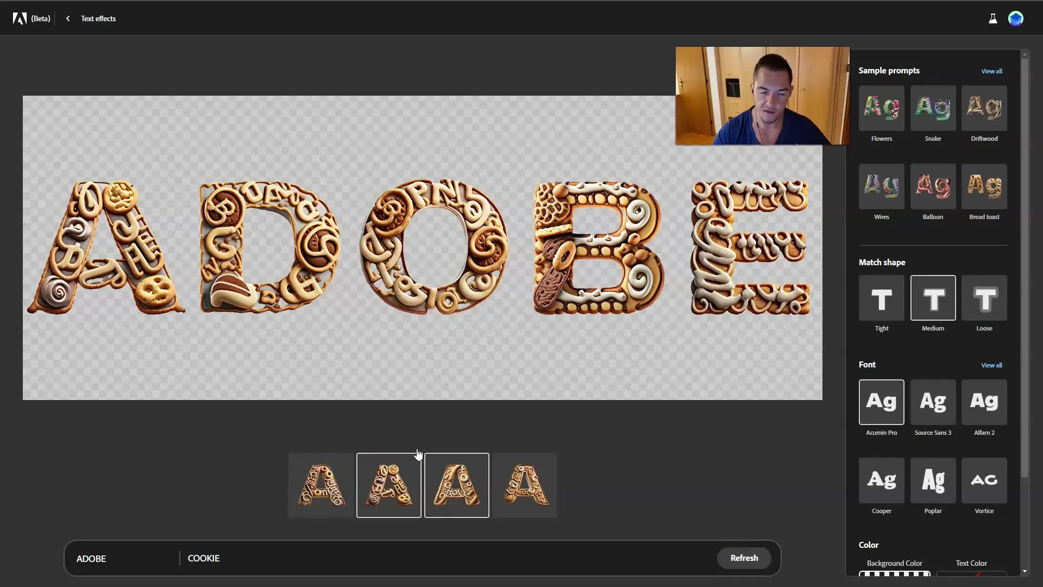Viewport: 1043px width, 587px height.
Task: Click View all fonts link
Action: (991, 365)
